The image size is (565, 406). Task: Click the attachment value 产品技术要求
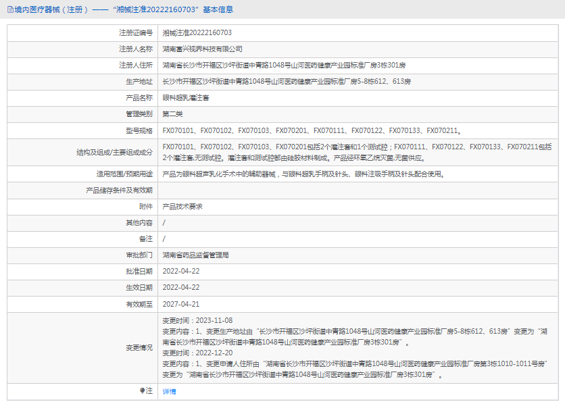182,206
